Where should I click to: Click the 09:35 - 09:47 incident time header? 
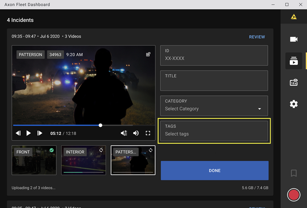coord(24,36)
